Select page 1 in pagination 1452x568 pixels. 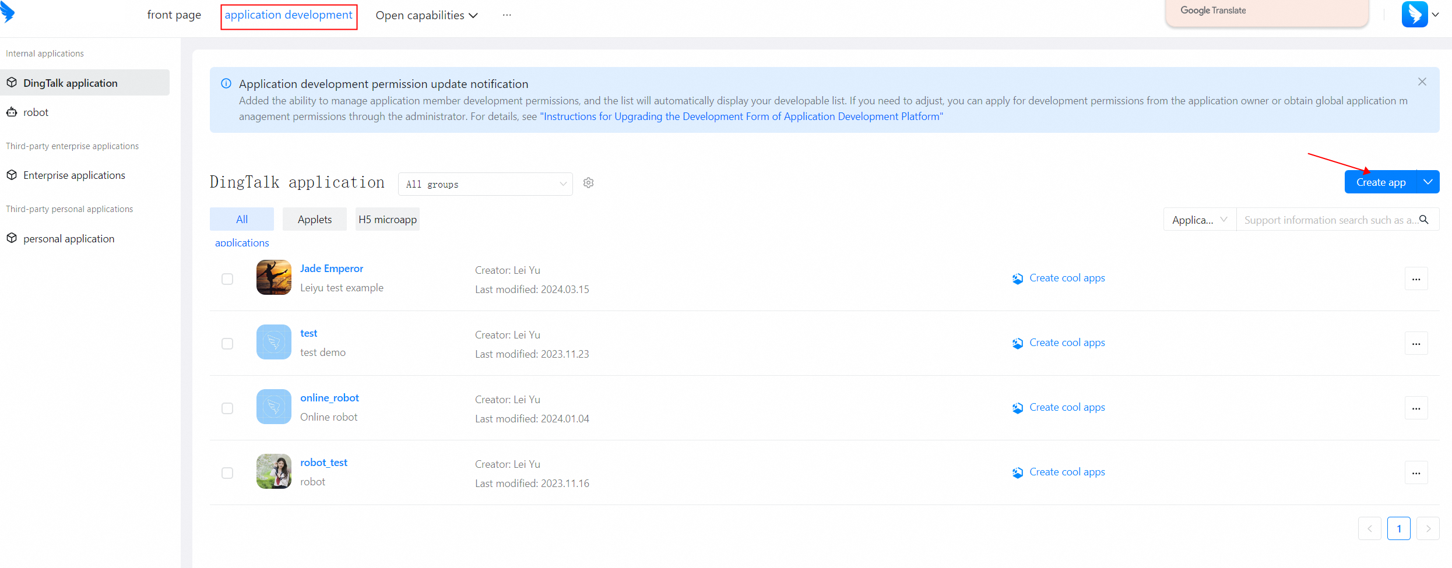[1399, 528]
